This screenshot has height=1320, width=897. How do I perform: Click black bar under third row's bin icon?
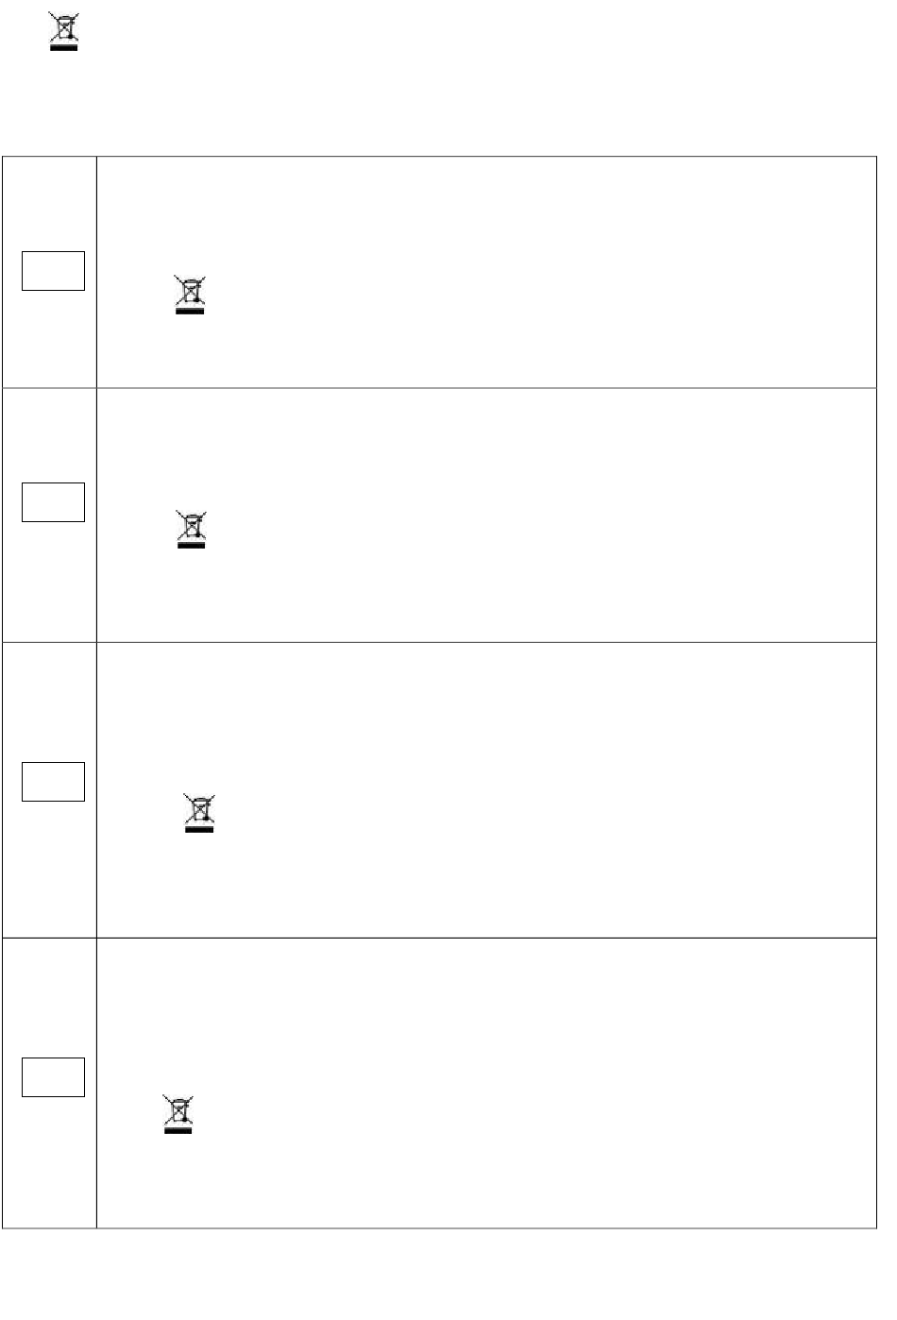(199, 830)
